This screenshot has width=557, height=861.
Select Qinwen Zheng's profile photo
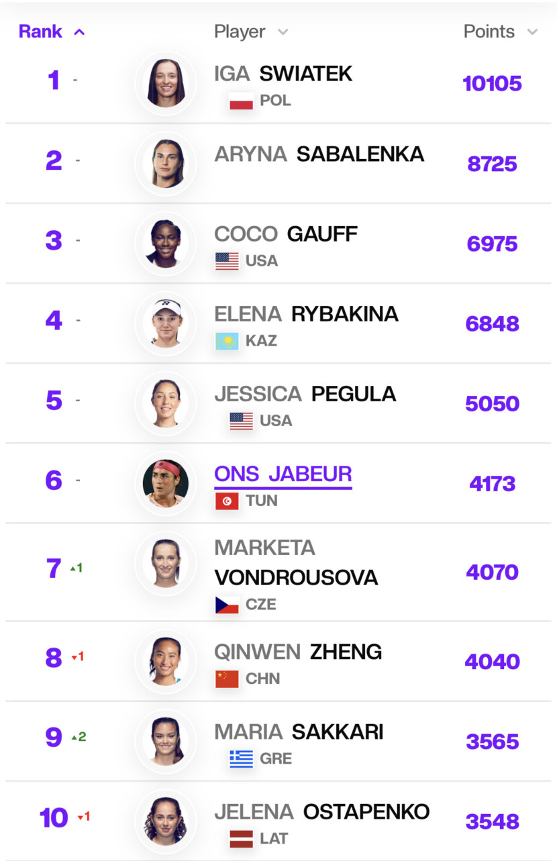click(166, 662)
